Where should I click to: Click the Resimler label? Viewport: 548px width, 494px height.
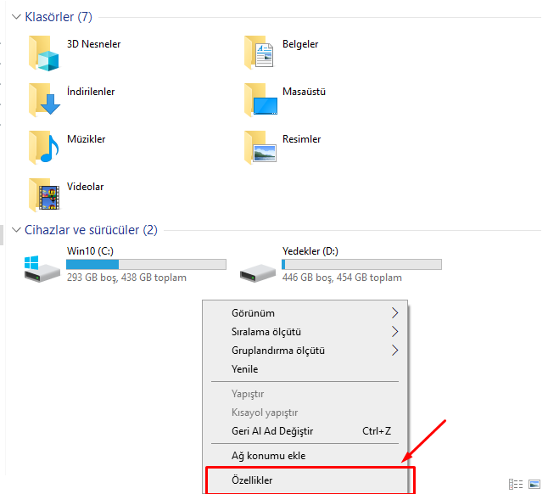point(302,139)
